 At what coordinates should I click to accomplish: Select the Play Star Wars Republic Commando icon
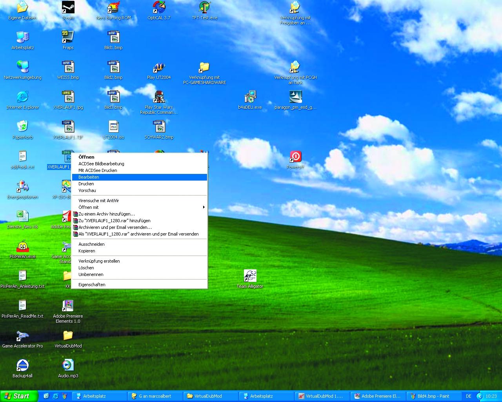(x=159, y=97)
